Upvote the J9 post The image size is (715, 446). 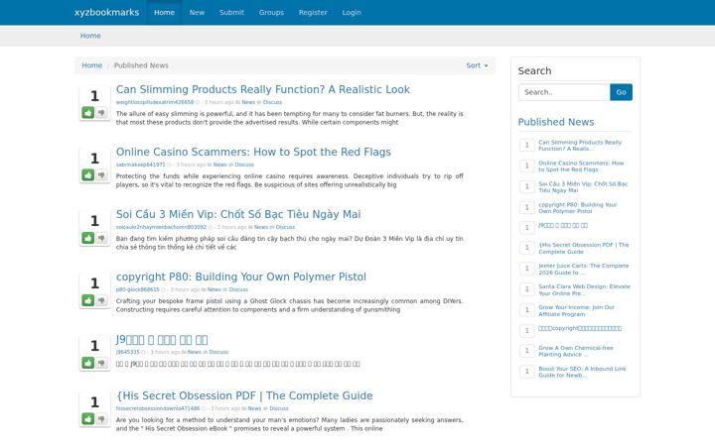tap(88, 363)
